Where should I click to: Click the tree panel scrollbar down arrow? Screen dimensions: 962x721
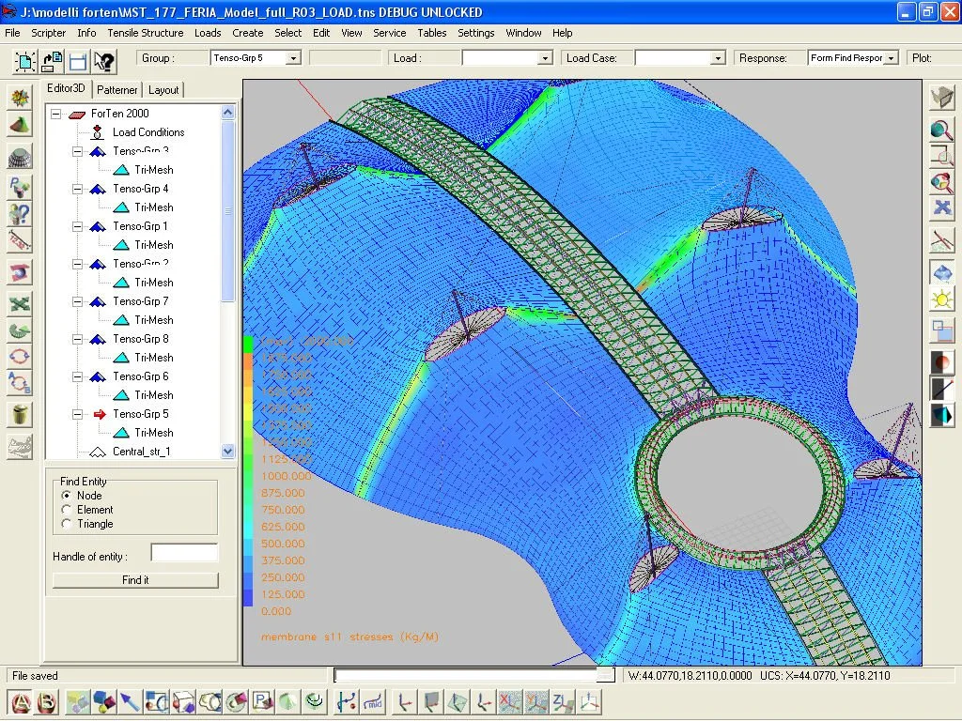[x=227, y=451]
